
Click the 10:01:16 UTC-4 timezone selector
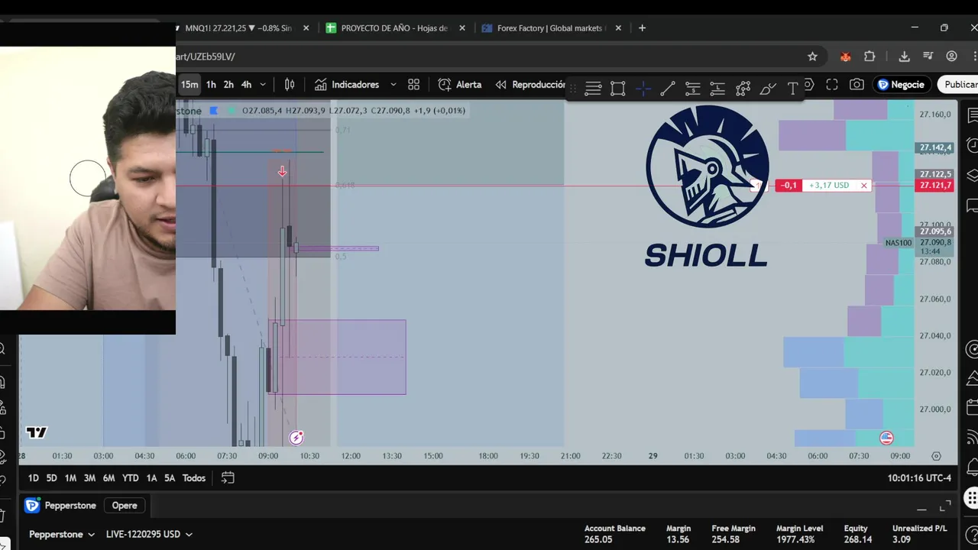click(919, 478)
